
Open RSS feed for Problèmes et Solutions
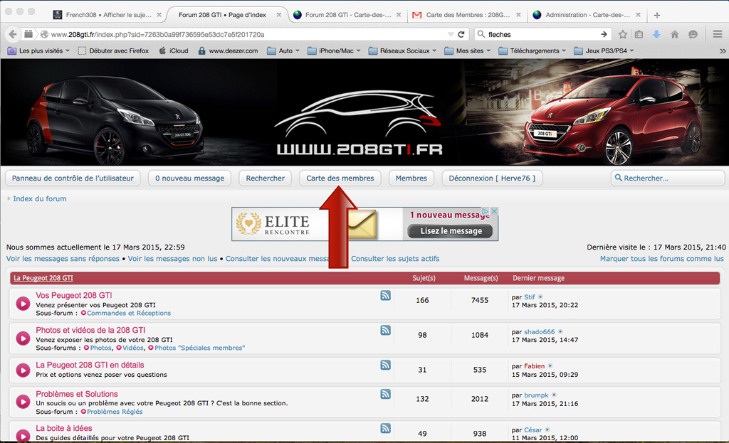coord(385,394)
